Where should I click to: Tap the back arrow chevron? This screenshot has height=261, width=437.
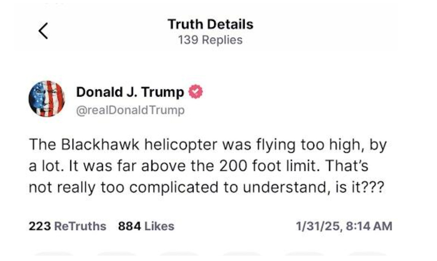click(43, 31)
